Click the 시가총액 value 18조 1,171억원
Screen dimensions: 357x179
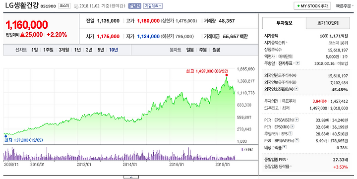click(x=334, y=36)
